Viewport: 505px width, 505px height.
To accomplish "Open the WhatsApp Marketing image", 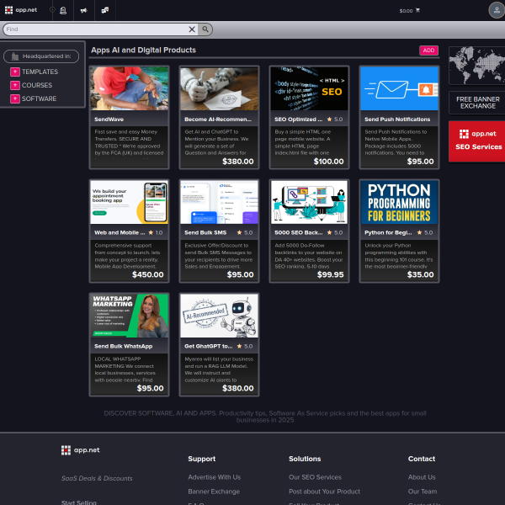I will coord(129,316).
